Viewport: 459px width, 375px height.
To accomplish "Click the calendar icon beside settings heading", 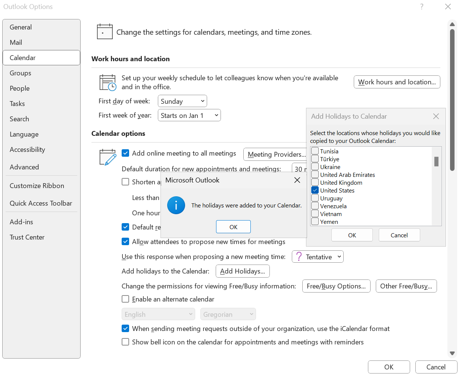I will tap(104, 32).
